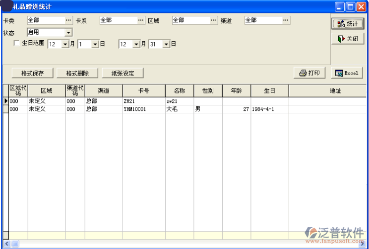Export the table with the Excel button
Image resolution: width=369 pixels, height=249 pixels.
coord(347,73)
